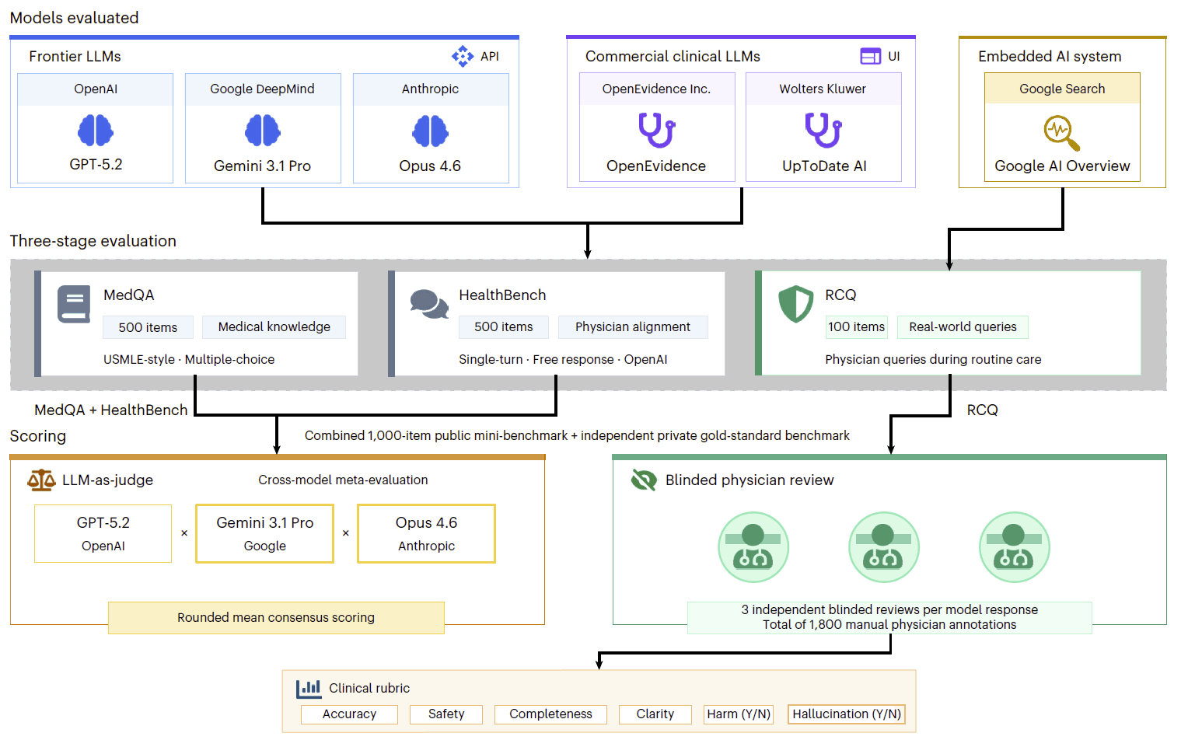This screenshot has height=740, width=1181.
Task: Click the MedQA card title
Action: pyautogui.click(x=129, y=295)
